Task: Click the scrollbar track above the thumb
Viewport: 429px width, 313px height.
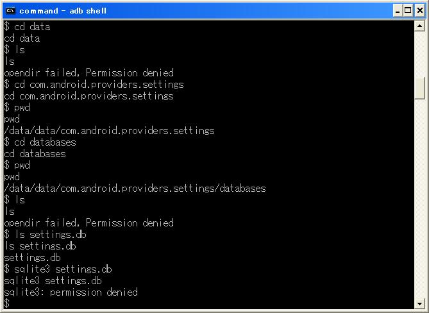Action: [419, 55]
